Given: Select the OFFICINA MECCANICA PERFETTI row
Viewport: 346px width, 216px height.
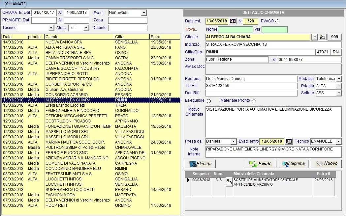Looking at the screenshot, I should click(x=91, y=116).
